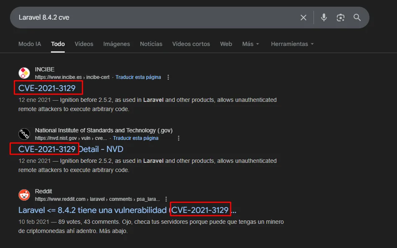Translate the INCIBE result page
The height and width of the screenshot is (248, 397).
pyautogui.click(x=138, y=77)
